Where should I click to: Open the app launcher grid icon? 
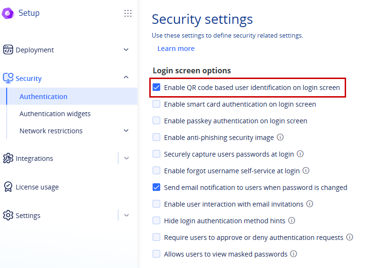click(128, 13)
